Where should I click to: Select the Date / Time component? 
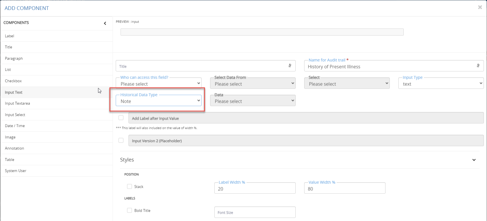coord(15,126)
